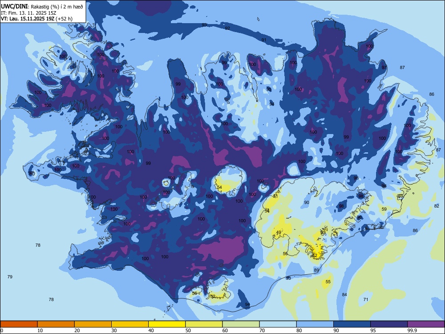Click the offshore value '79' in the southwest
Screen dimensions: 445x334
[x=10, y=277]
